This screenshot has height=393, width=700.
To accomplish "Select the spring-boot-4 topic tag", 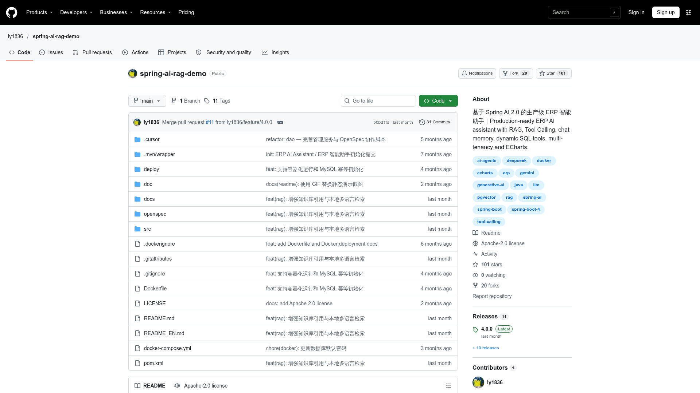I will click(526, 210).
